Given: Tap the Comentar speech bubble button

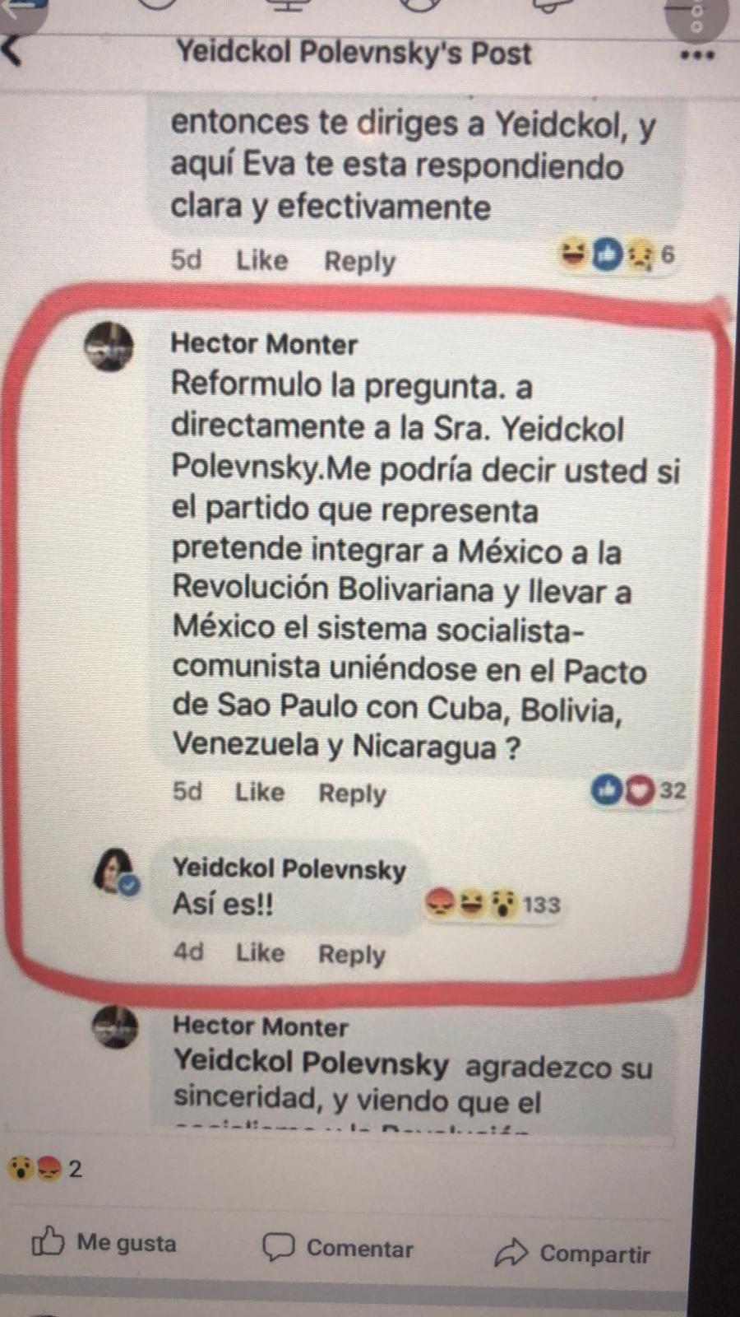Looking at the screenshot, I should pos(338,1249).
